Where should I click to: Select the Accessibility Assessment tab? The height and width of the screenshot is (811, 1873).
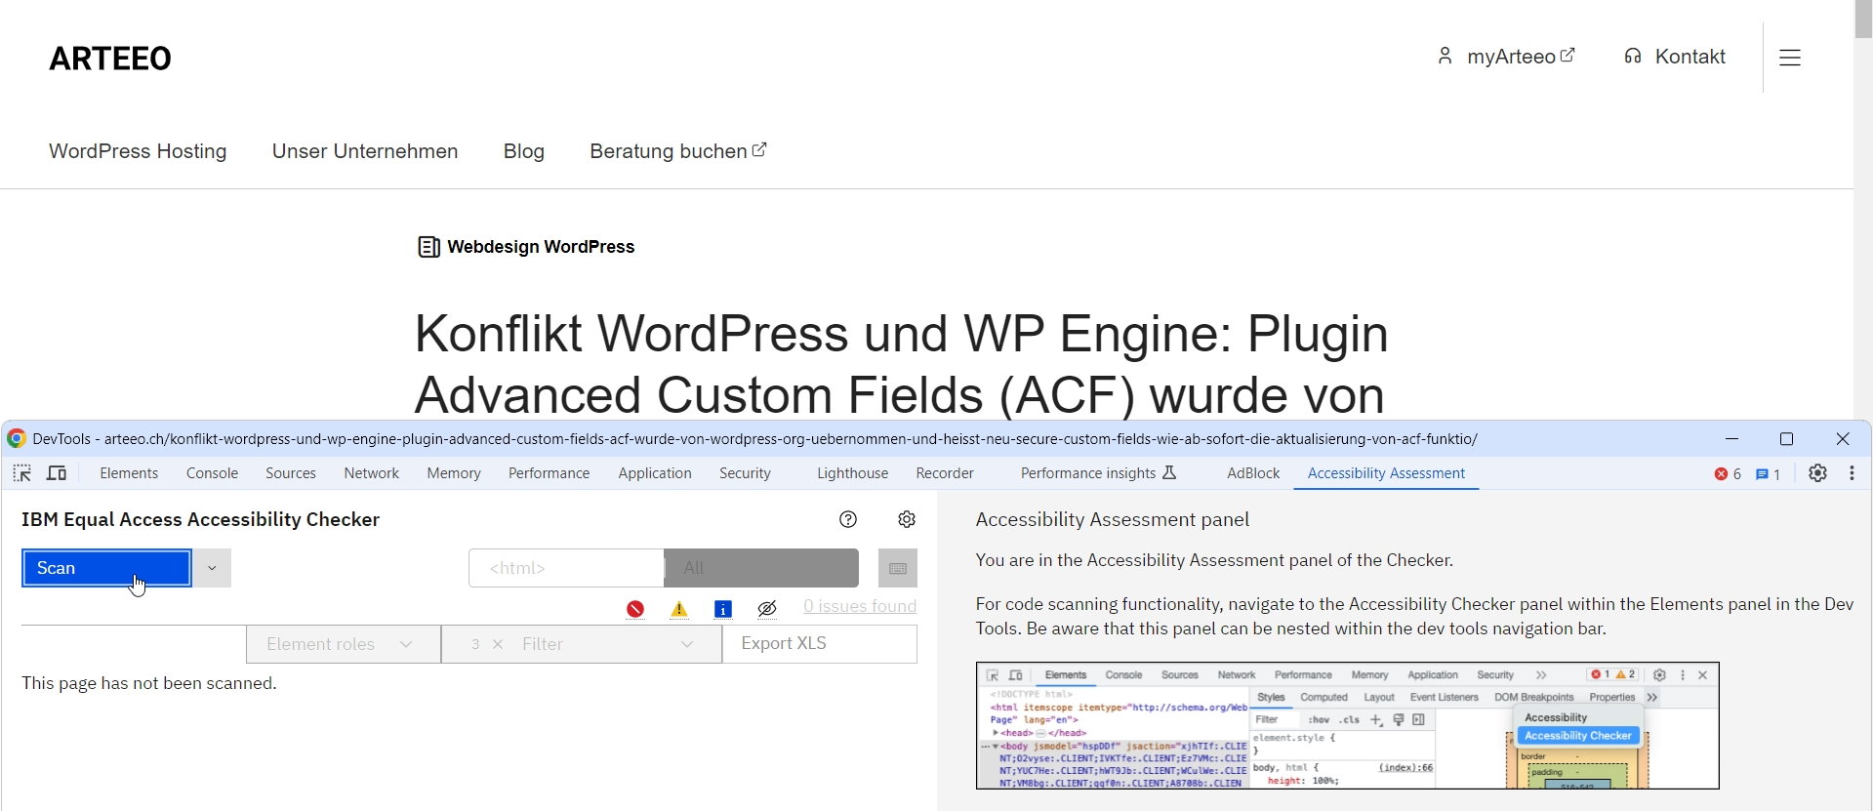point(1386,473)
